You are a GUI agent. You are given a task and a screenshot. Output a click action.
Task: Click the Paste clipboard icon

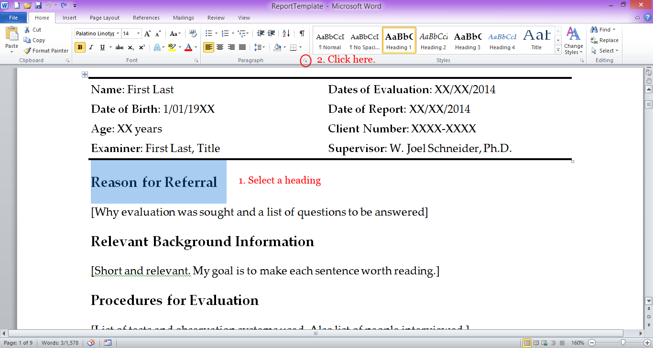click(x=11, y=33)
